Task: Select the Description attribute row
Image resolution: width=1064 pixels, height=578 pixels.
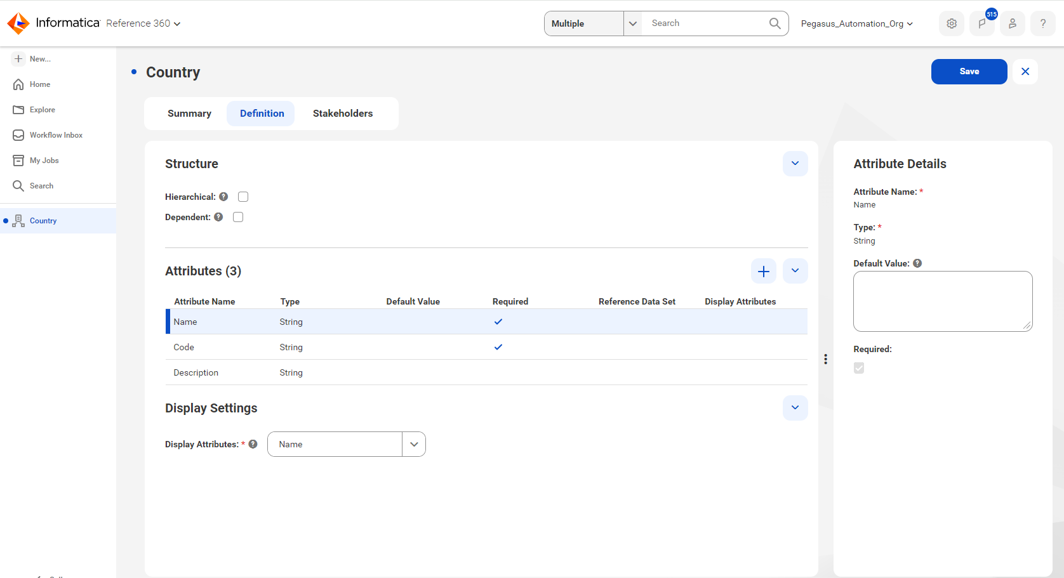Action: click(x=486, y=372)
